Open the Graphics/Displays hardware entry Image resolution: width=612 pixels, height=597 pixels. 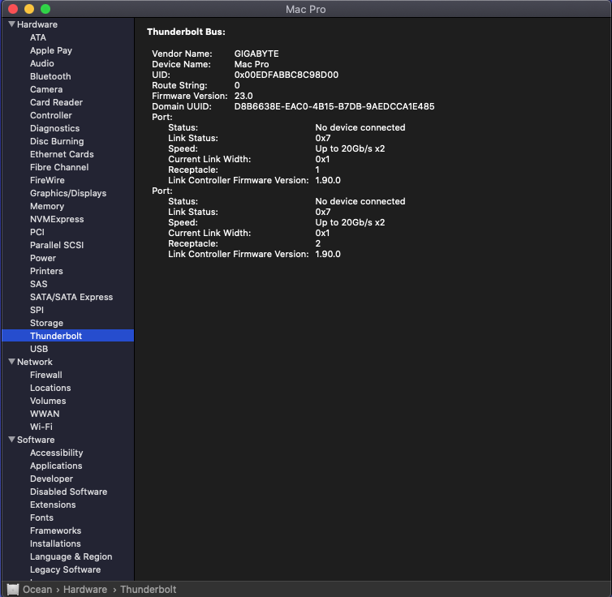point(68,193)
